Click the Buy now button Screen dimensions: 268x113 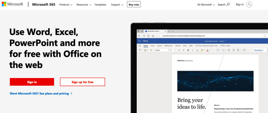134,4
